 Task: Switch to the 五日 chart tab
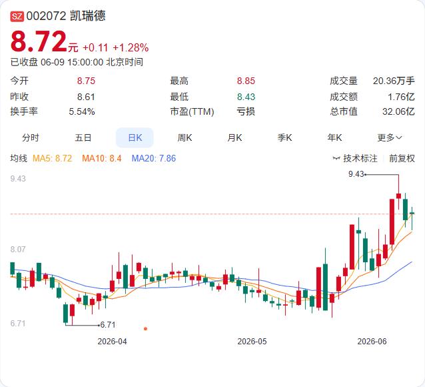coord(83,137)
